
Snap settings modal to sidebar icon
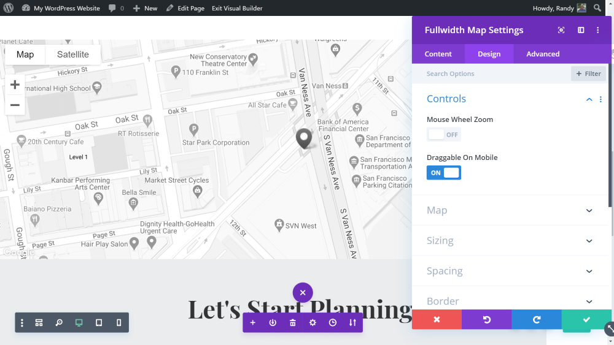pyautogui.click(x=581, y=30)
